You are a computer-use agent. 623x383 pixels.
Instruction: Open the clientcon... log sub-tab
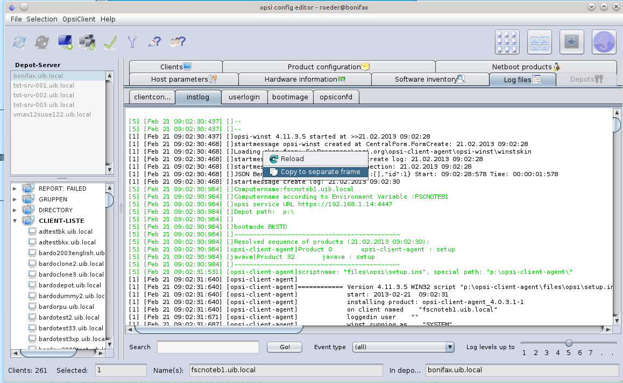point(152,97)
